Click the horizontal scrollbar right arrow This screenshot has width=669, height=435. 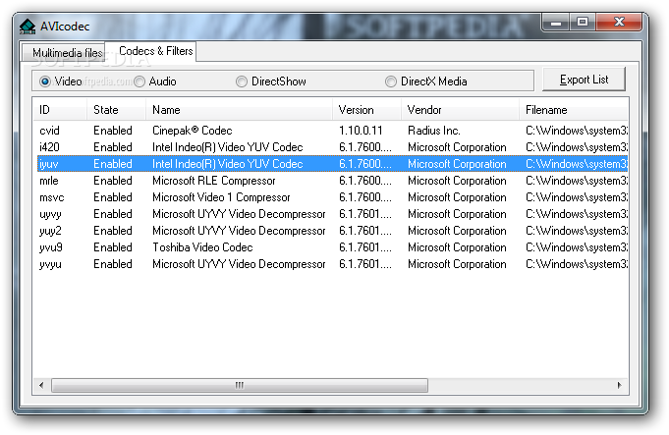point(620,386)
